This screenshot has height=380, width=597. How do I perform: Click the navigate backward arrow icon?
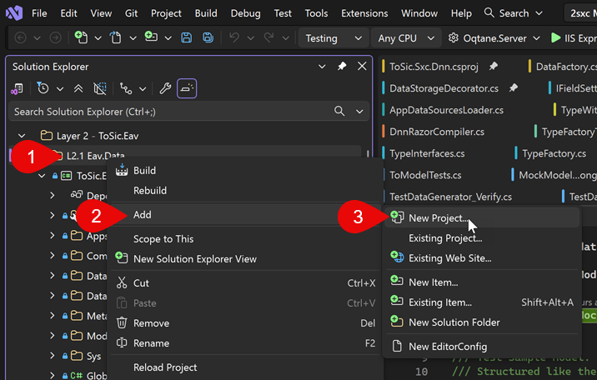pyautogui.click(x=20, y=37)
